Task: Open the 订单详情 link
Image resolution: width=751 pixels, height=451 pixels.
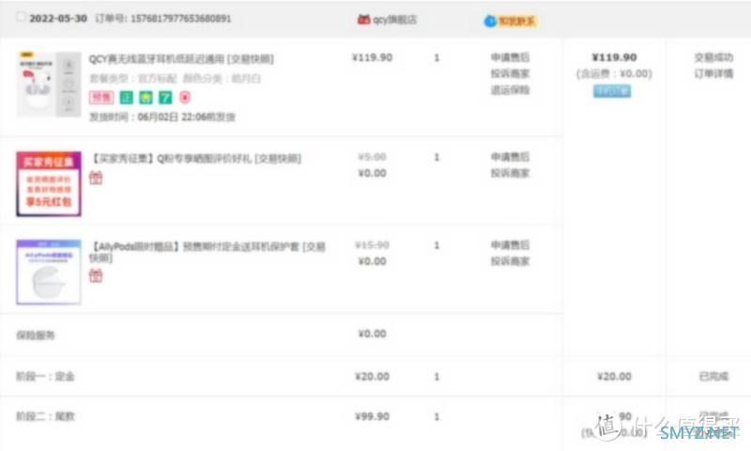Action: point(713,74)
